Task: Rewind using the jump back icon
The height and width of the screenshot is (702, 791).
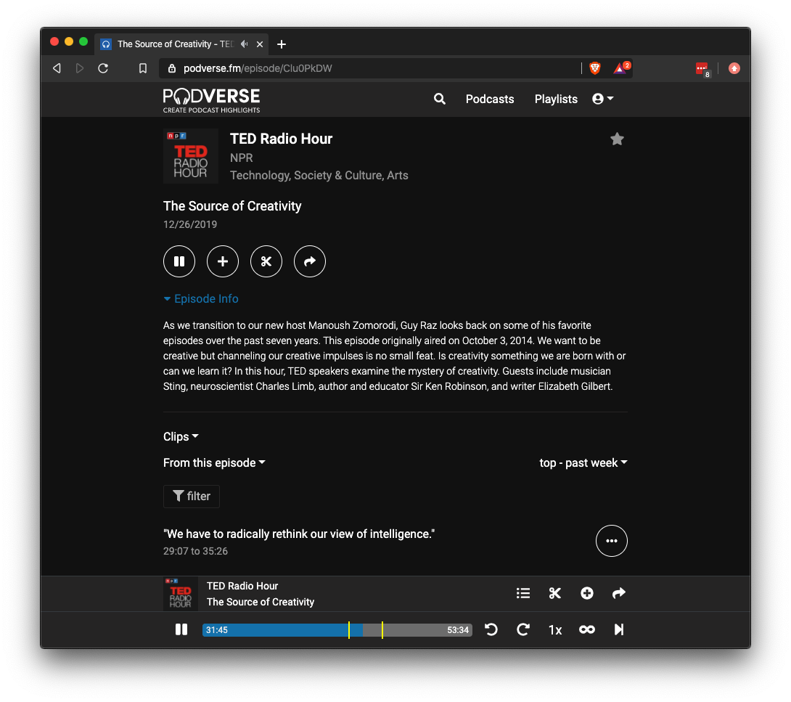Action: (491, 630)
